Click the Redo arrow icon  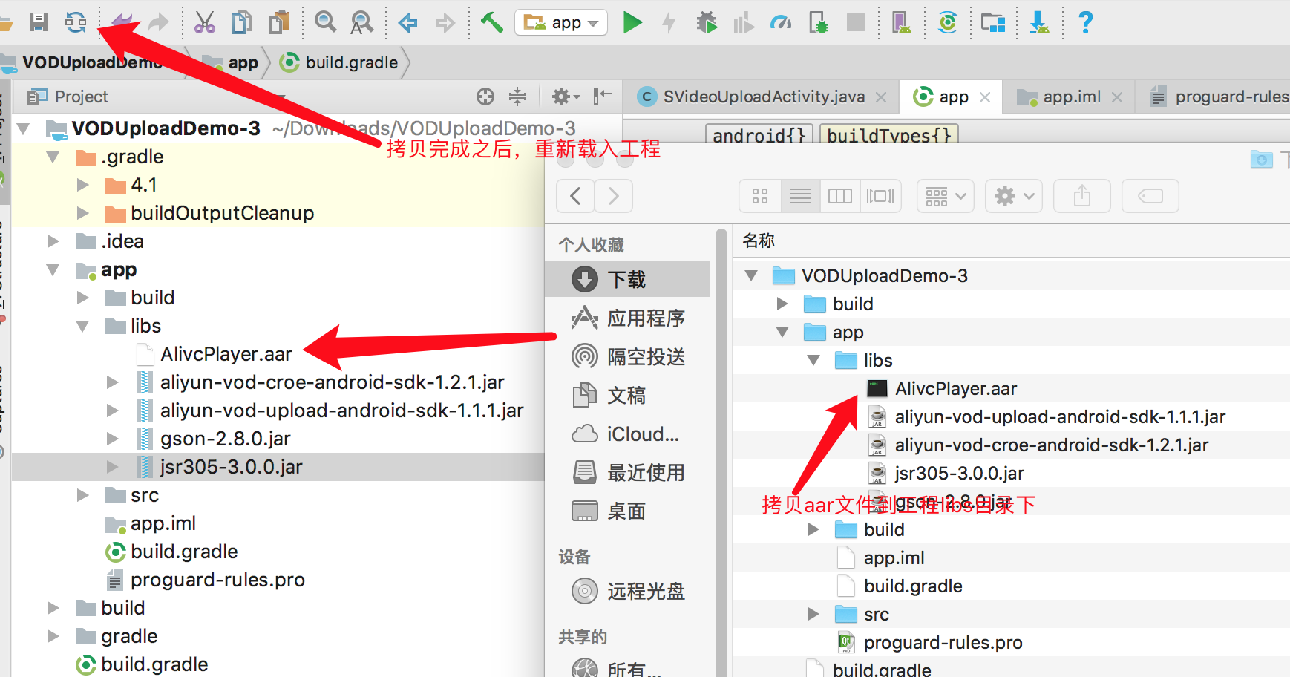(x=158, y=22)
